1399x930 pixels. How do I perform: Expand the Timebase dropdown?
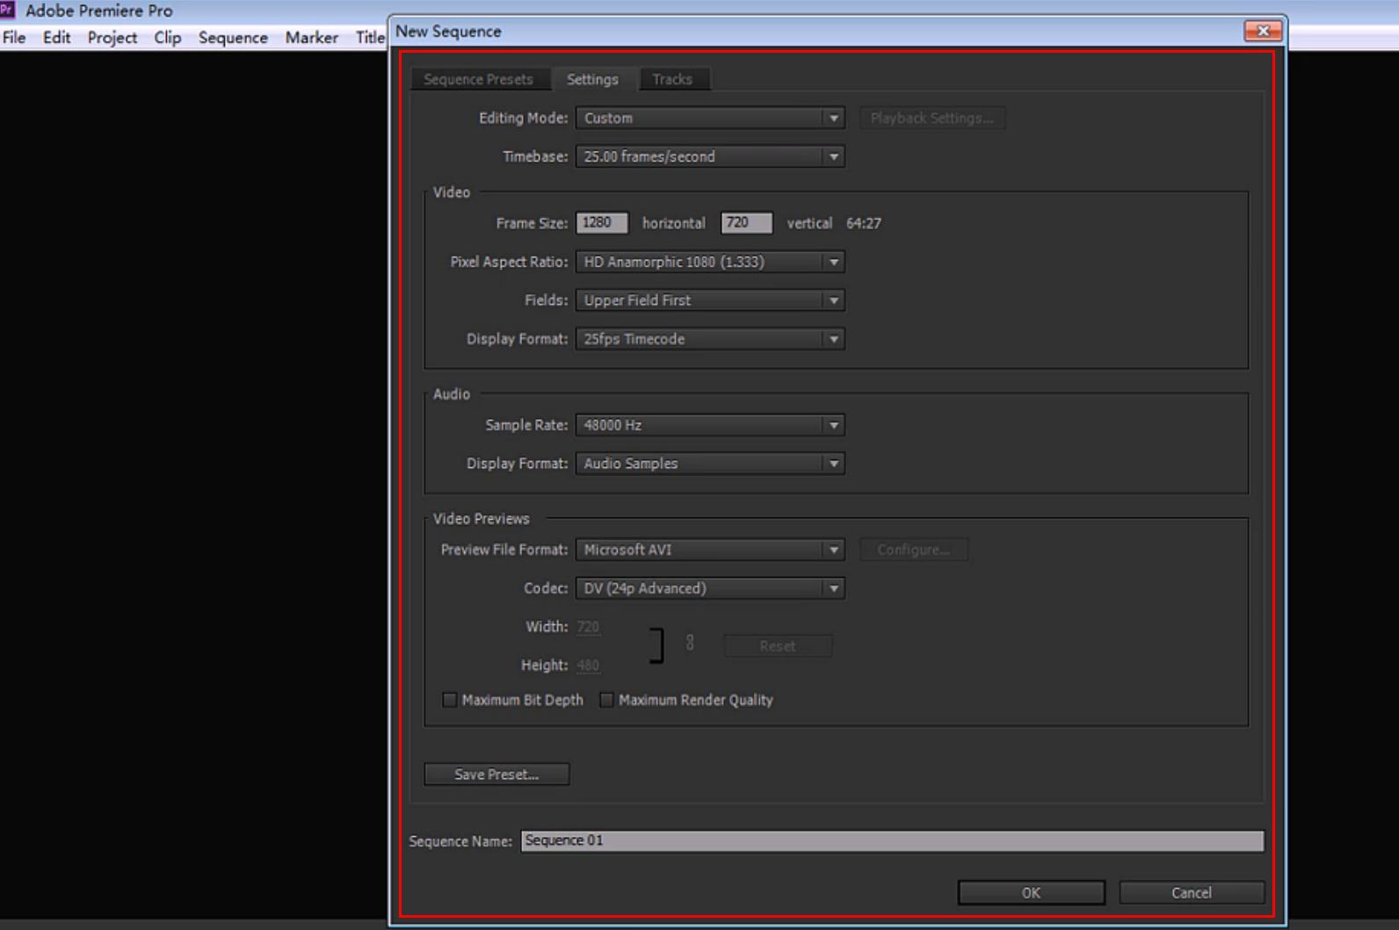click(x=709, y=156)
